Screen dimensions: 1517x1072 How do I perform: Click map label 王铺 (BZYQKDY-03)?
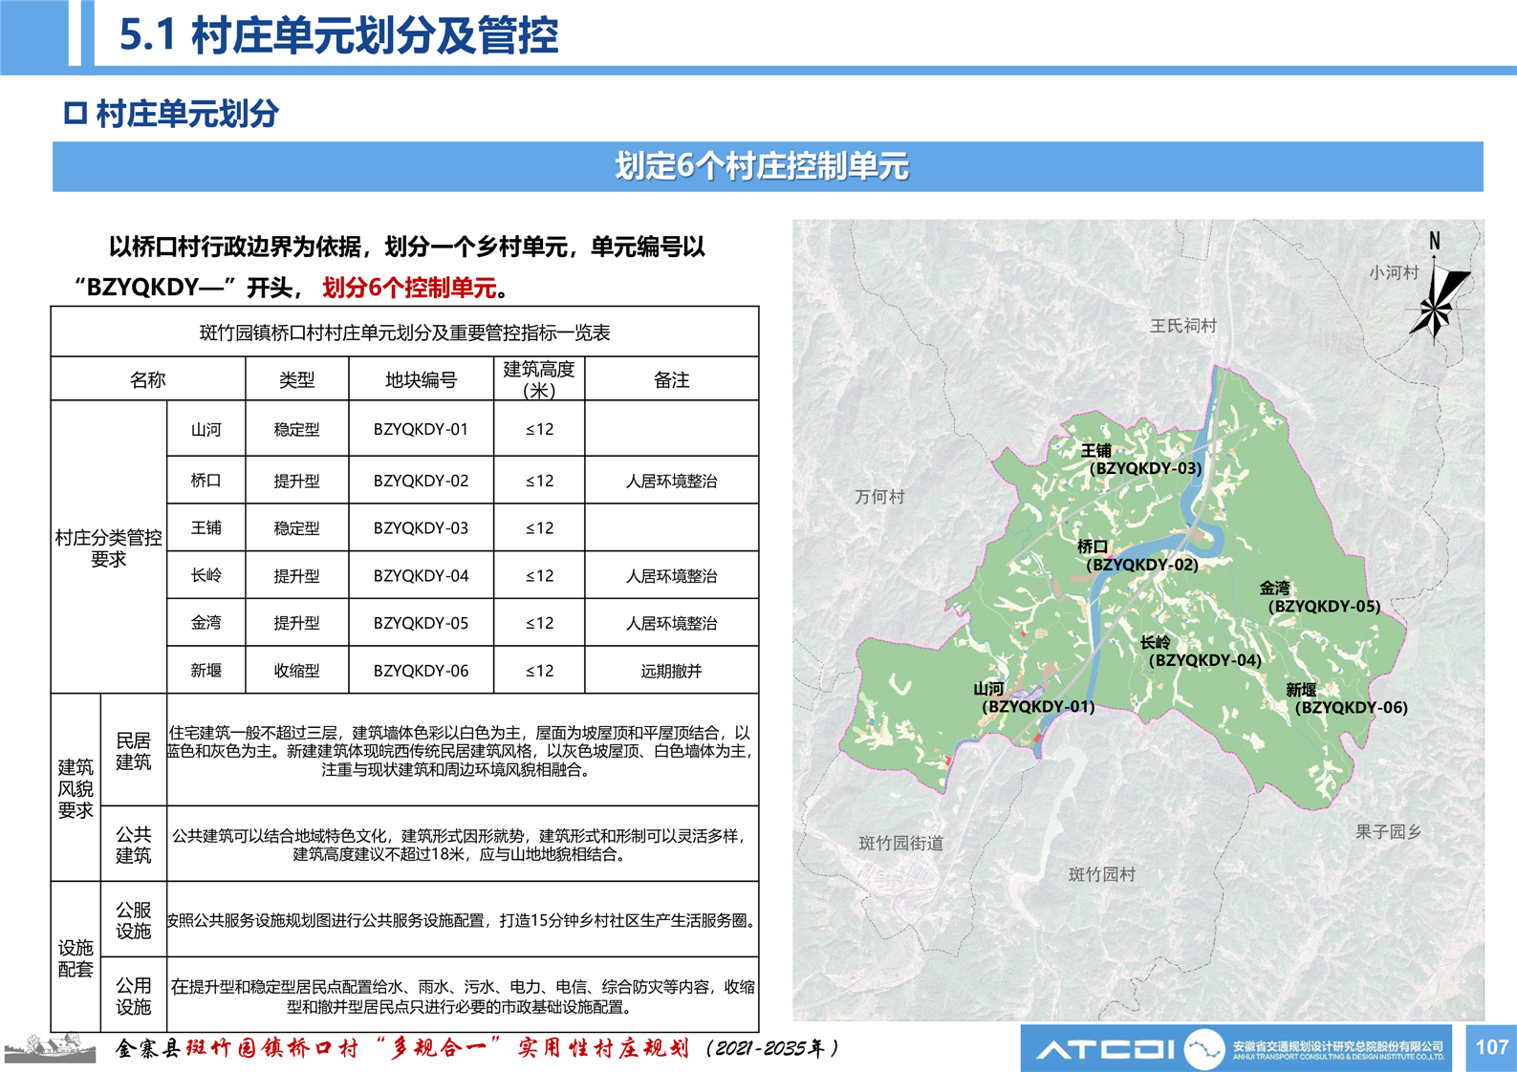(1142, 460)
